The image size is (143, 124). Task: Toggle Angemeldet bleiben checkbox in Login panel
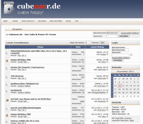[131, 55]
